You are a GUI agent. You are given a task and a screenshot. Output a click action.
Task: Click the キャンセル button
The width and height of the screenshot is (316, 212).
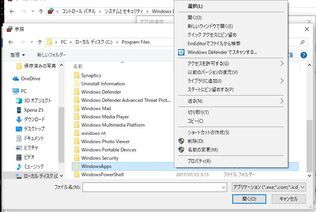pyautogui.click(x=289, y=199)
